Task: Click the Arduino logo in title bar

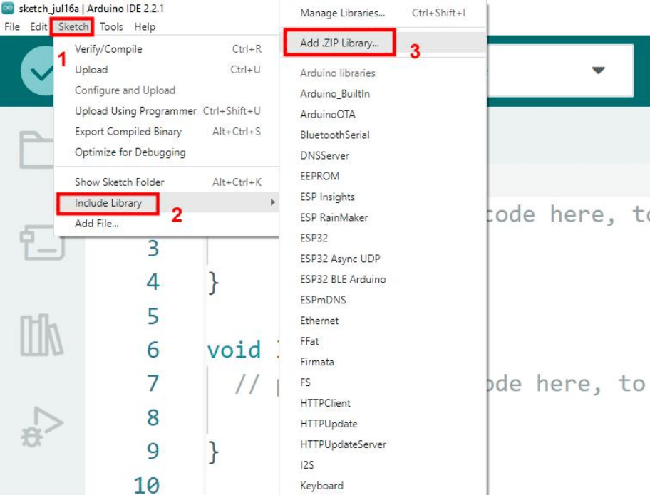Action: pos(8,9)
